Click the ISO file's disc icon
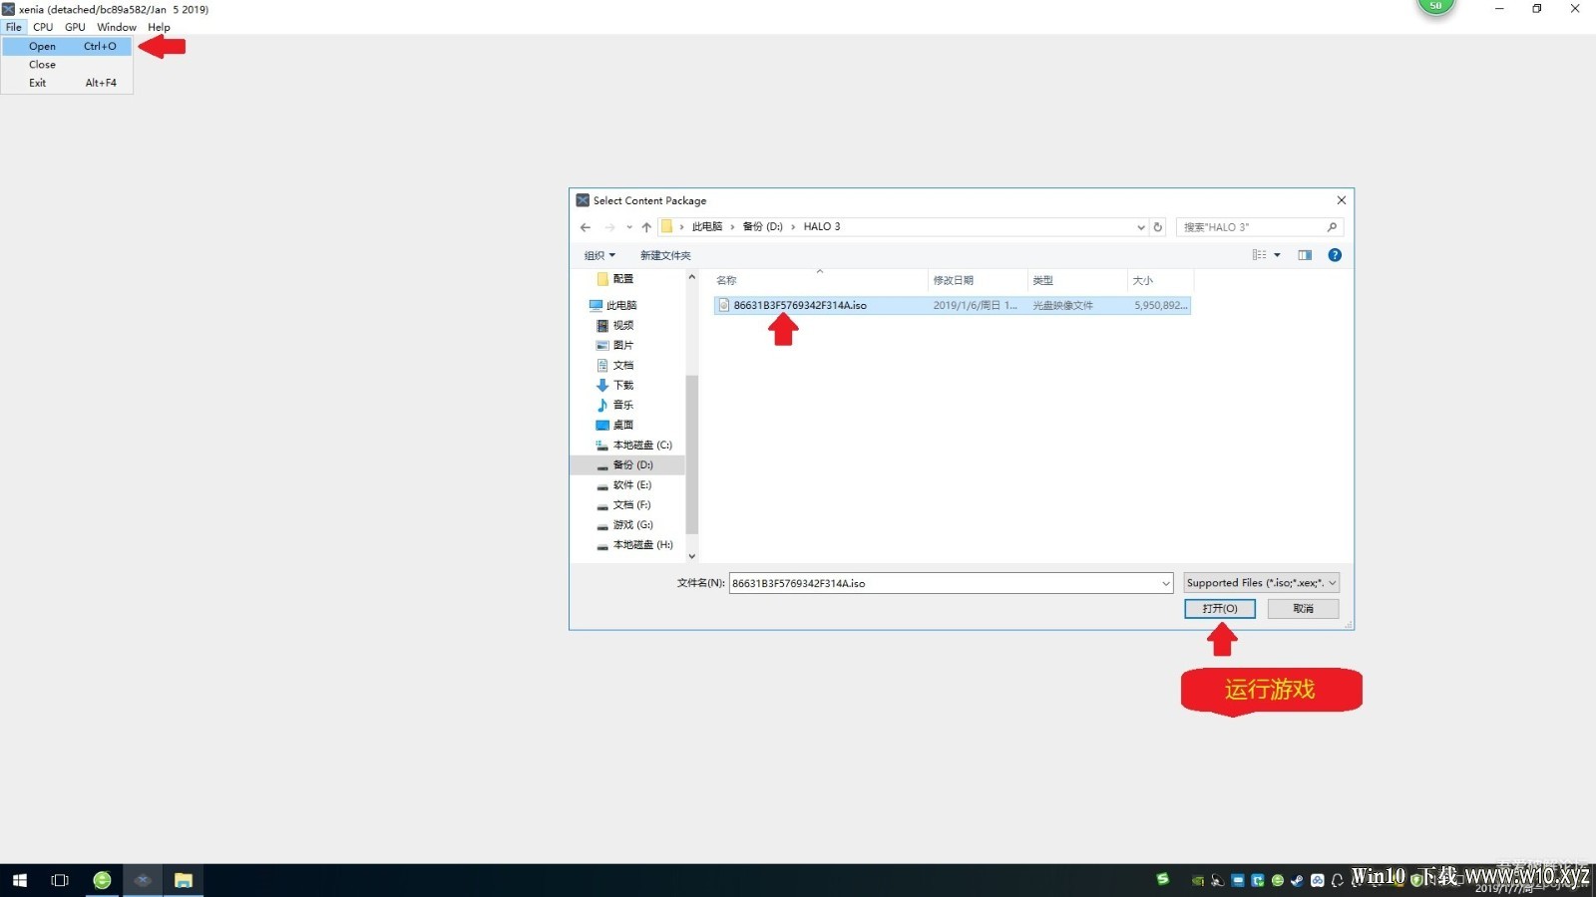The width and height of the screenshot is (1596, 897). click(x=724, y=305)
